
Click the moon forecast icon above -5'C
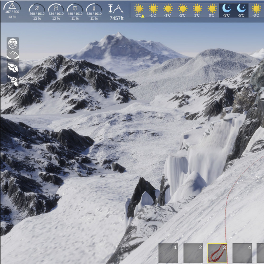tap(241, 8)
